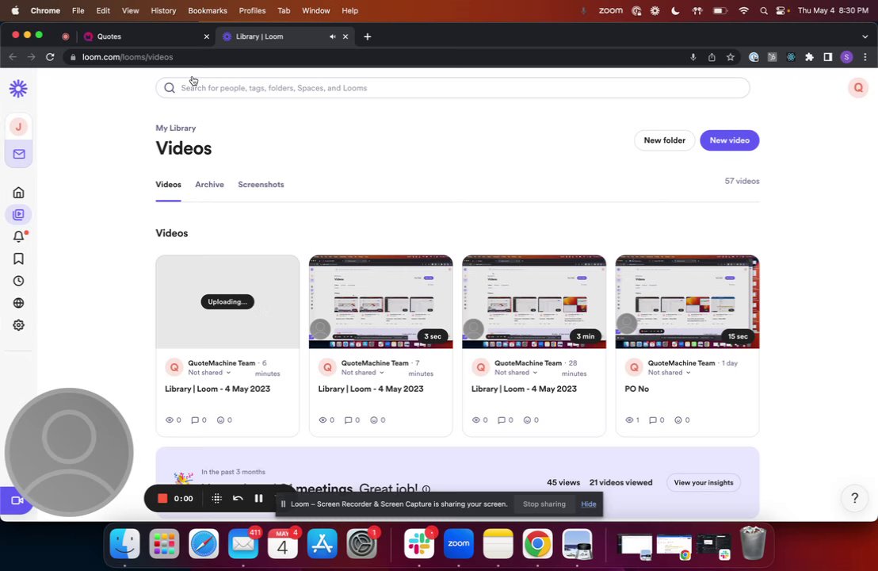Viewport: 878px width, 571px height.
Task: Open the question mark help button
Action: [854, 497]
